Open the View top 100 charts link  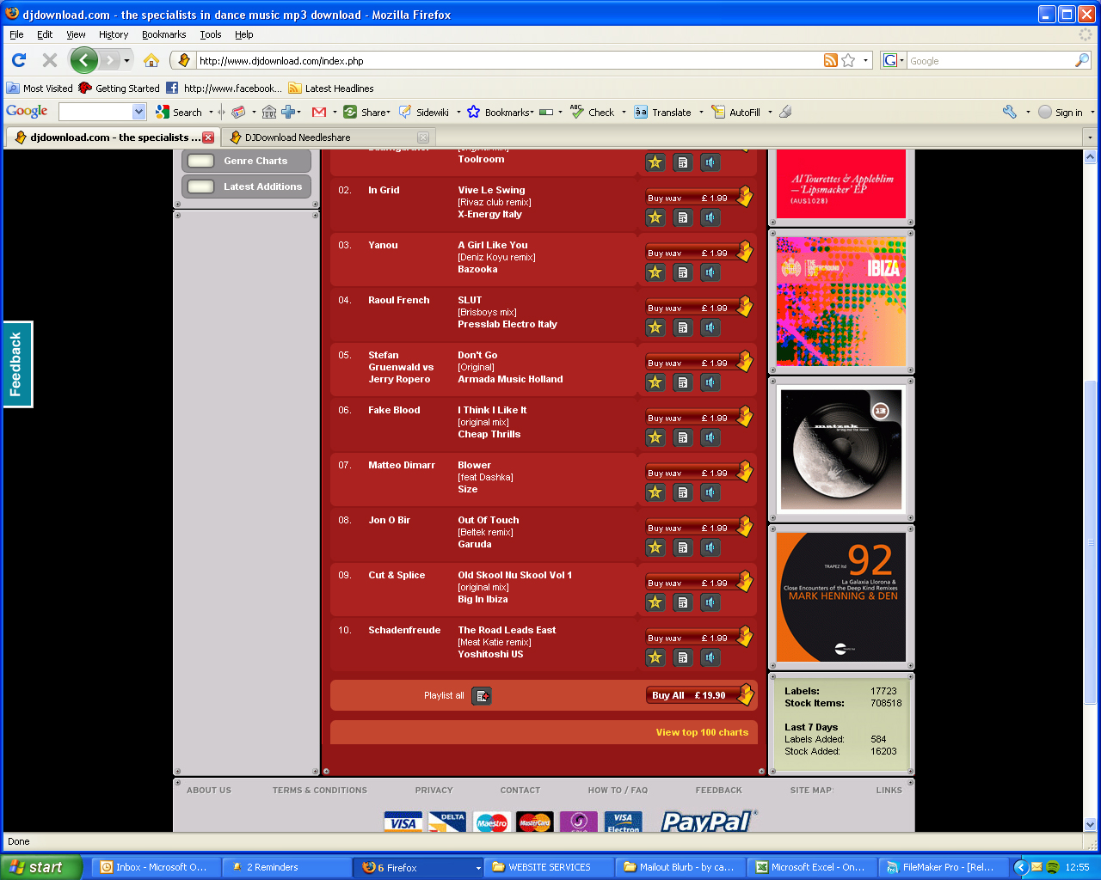pos(702,732)
